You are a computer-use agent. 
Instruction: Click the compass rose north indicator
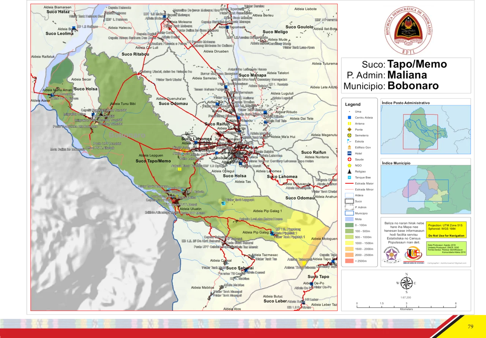[407, 283]
